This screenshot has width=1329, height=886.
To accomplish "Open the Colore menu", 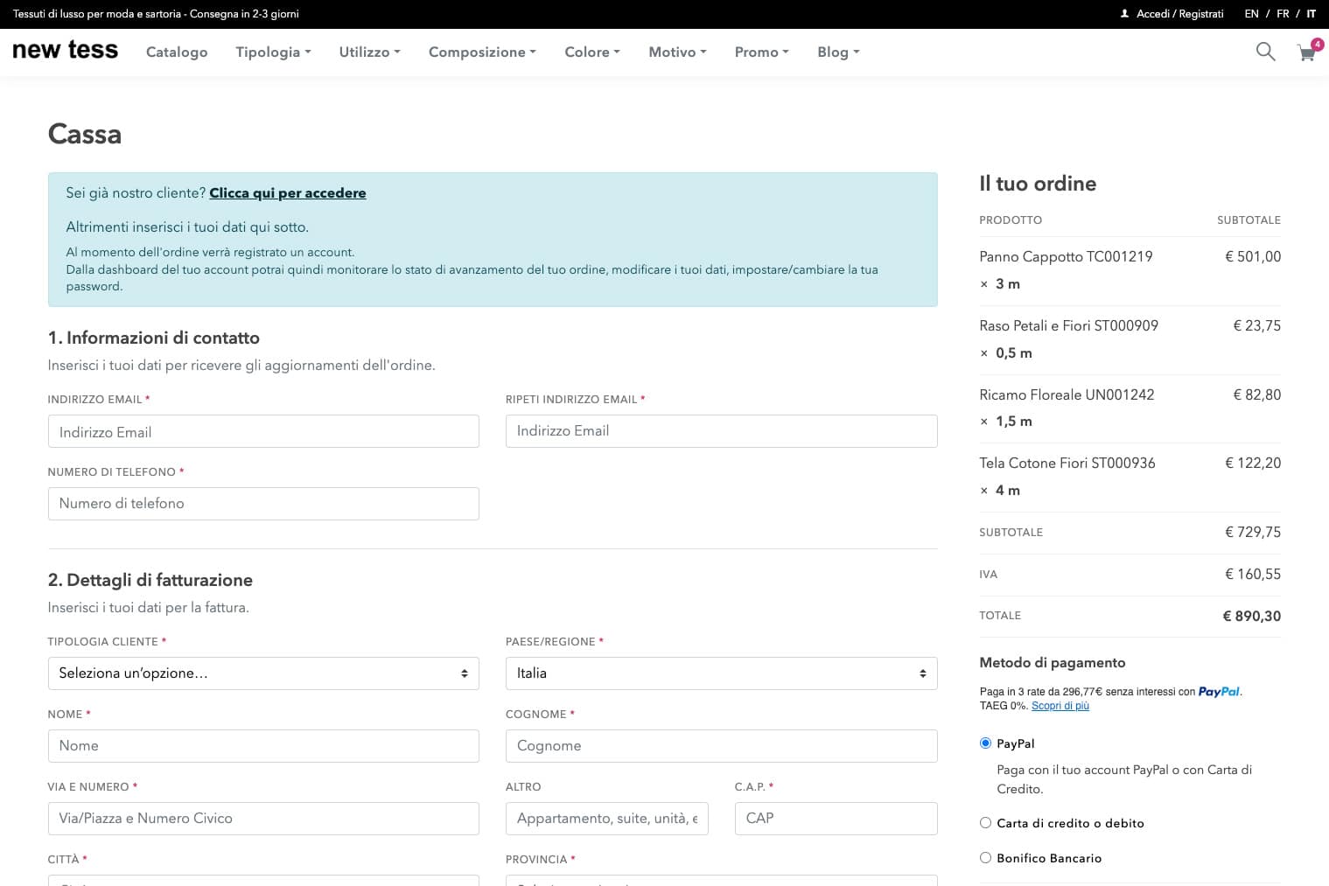I will [592, 52].
